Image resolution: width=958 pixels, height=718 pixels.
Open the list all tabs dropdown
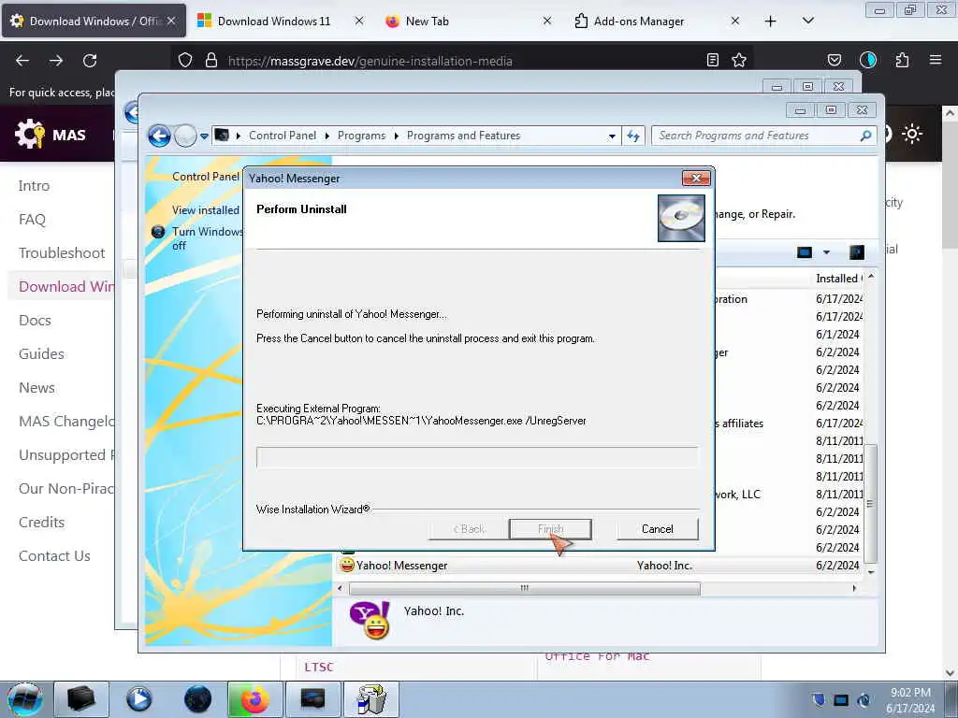[807, 22]
